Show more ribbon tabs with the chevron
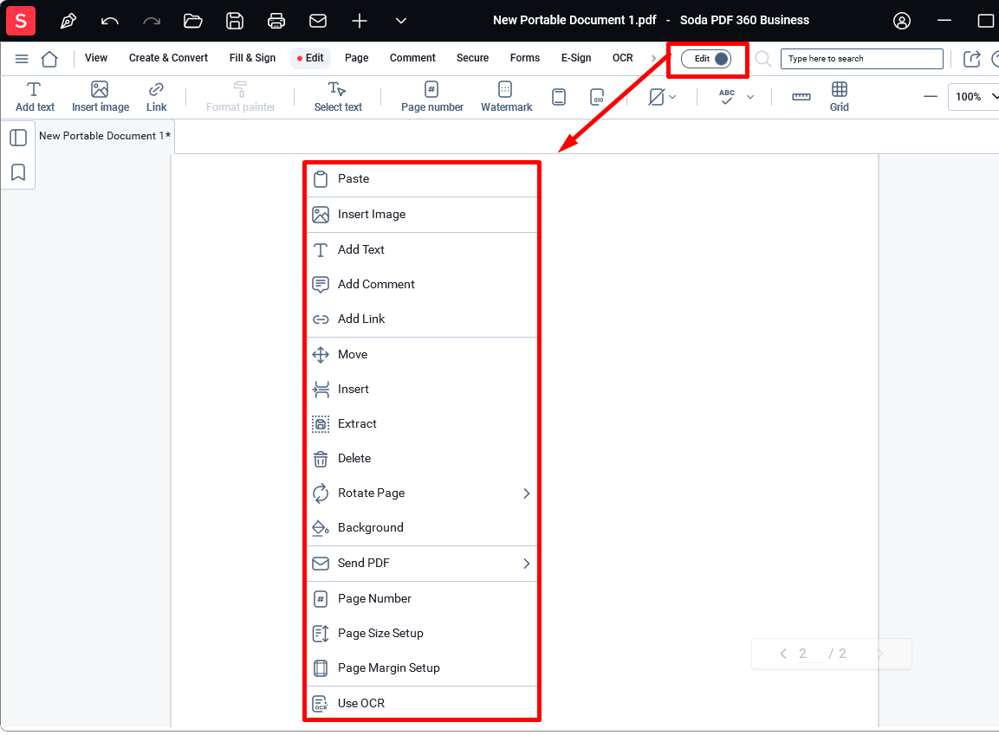Image resolution: width=999 pixels, height=735 pixels. pyautogui.click(x=653, y=59)
